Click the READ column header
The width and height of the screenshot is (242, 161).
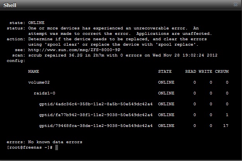coord(191,71)
